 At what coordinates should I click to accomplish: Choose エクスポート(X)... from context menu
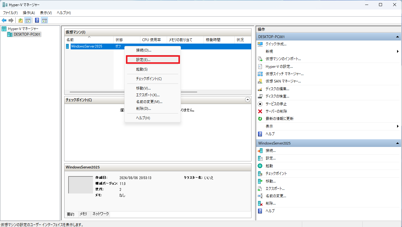point(153,95)
